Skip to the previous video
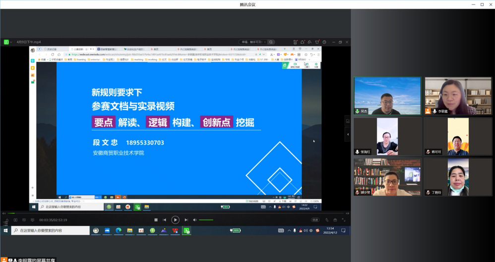The width and height of the screenshot is (495, 262). [165, 220]
